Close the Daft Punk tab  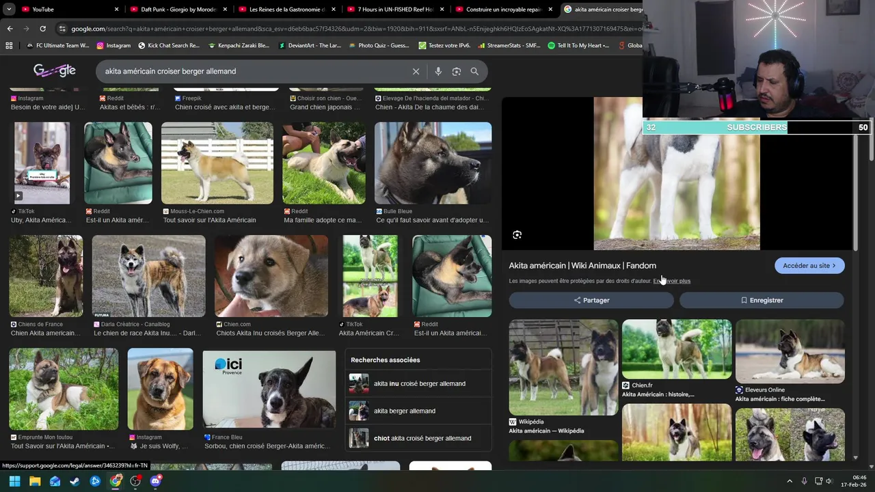[x=225, y=10]
